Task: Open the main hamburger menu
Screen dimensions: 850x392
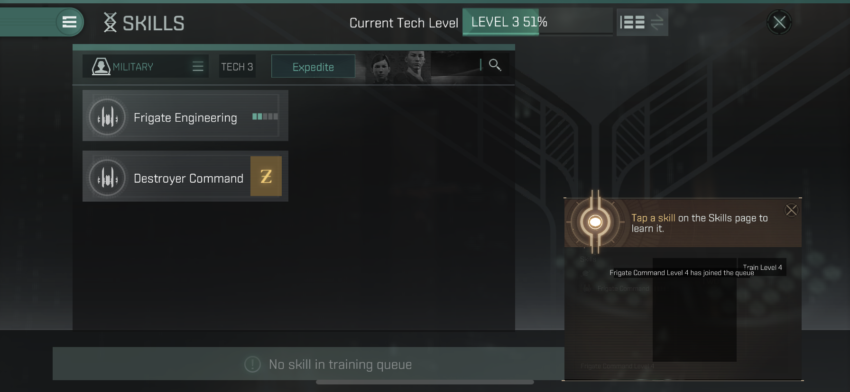Action: point(69,22)
